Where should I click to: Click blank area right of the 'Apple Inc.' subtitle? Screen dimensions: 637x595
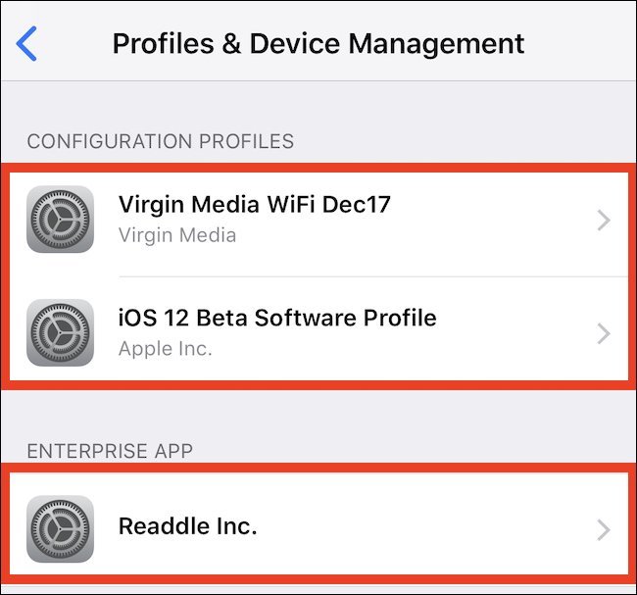pyautogui.click(x=392, y=350)
